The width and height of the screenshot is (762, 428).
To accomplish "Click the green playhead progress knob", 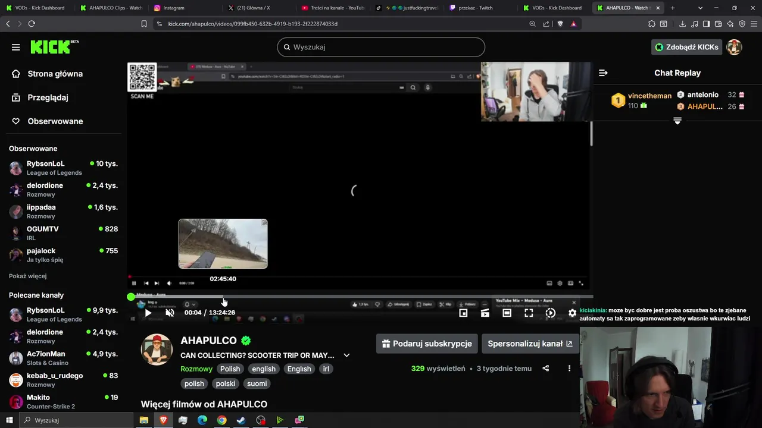I will tap(131, 297).
